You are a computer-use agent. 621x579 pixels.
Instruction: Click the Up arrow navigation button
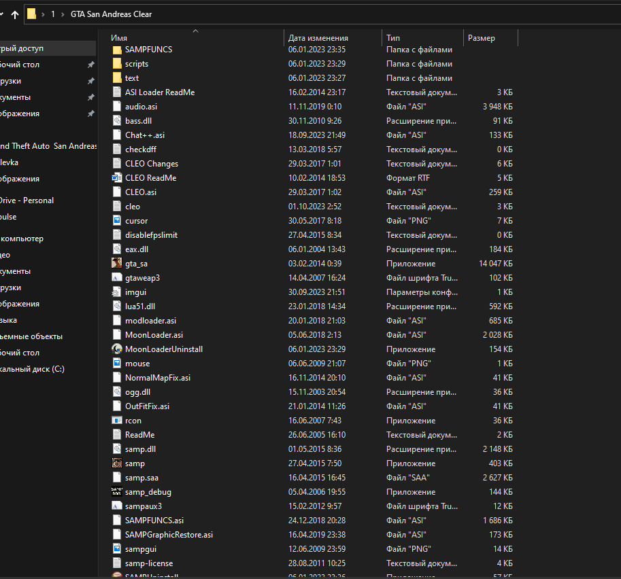click(x=14, y=14)
